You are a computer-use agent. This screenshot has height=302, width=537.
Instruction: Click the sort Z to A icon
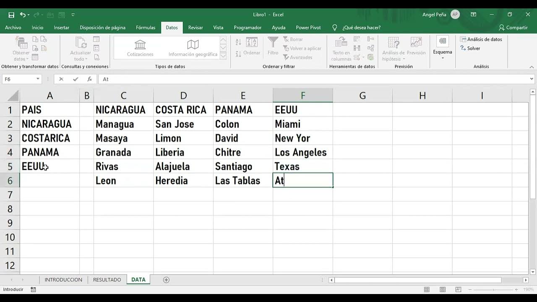pyautogui.click(x=238, y=54)
